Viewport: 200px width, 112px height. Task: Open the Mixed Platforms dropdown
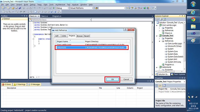point(92,8)
